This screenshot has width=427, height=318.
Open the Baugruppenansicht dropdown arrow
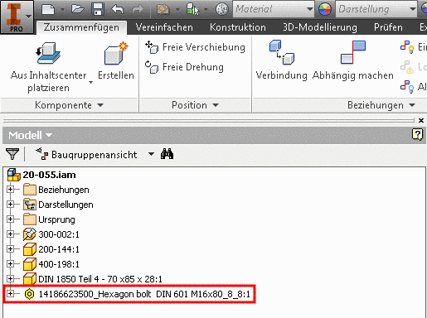pyautogui.click(x=151, y=154)
